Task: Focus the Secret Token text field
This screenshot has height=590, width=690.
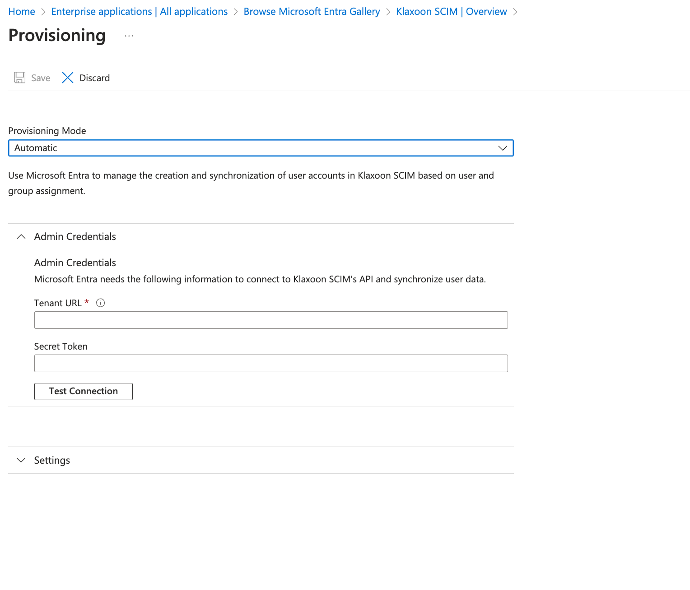Action: 271,363
